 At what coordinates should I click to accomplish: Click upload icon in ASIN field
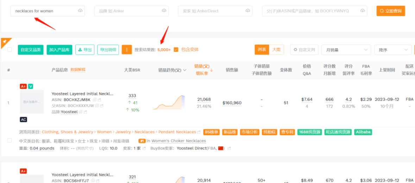[x=362, y=11]
